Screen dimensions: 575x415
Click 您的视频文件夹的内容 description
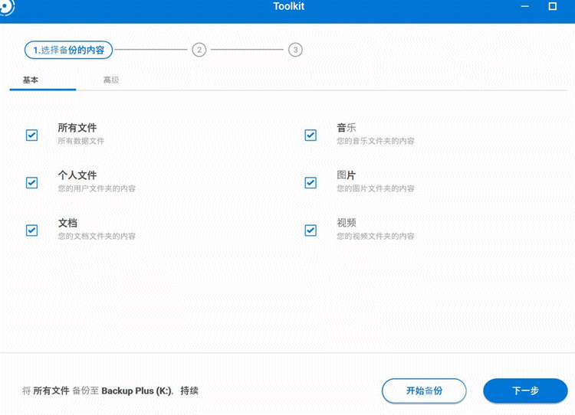[x=376, y=236]
